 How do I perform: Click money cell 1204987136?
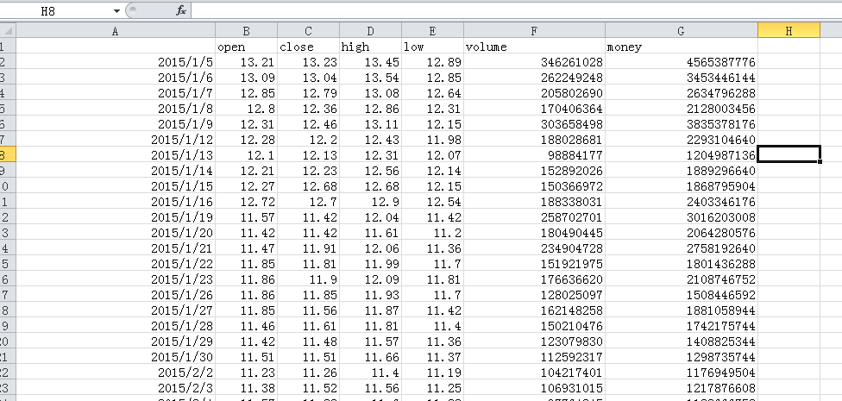pyautogui.click(x=682, y=155)
